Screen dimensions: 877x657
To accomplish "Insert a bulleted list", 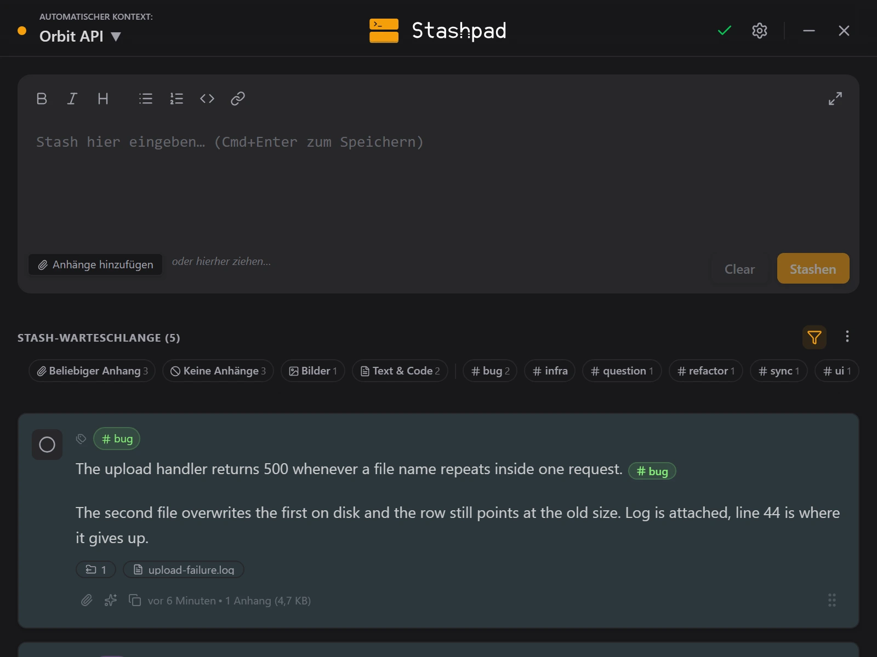I will 146,99.
